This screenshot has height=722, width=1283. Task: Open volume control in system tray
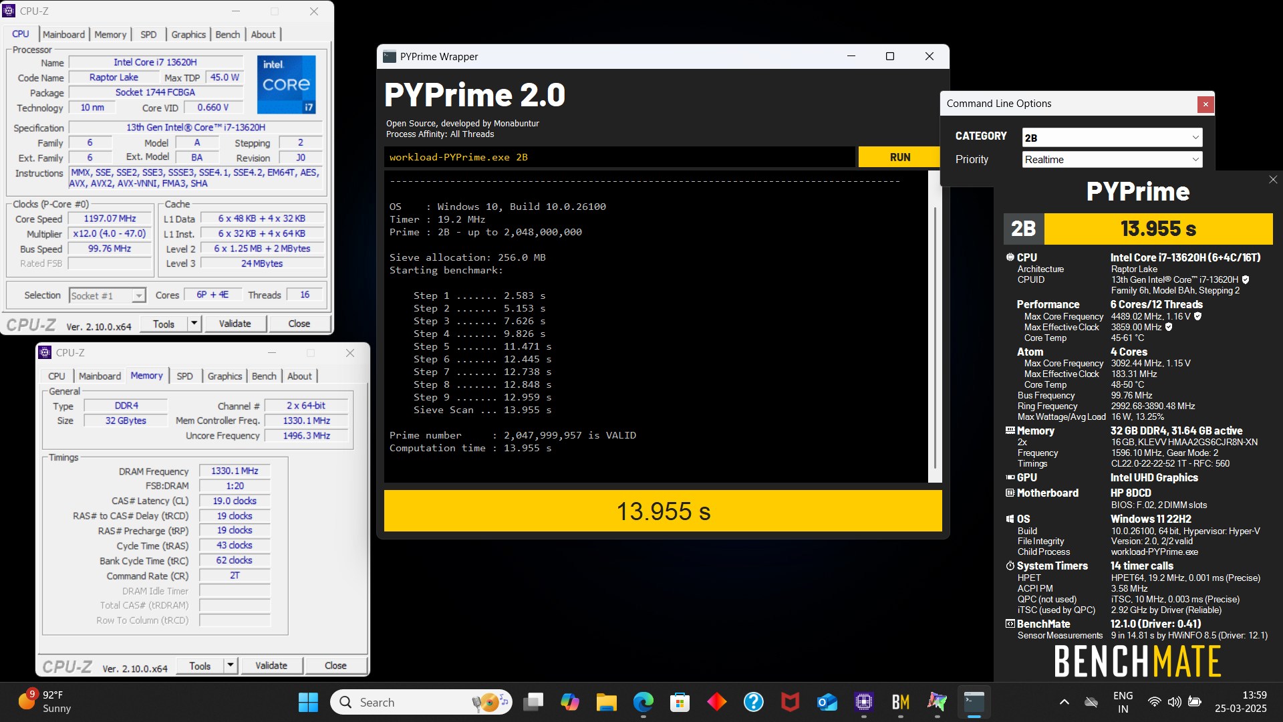[1174, 702]
